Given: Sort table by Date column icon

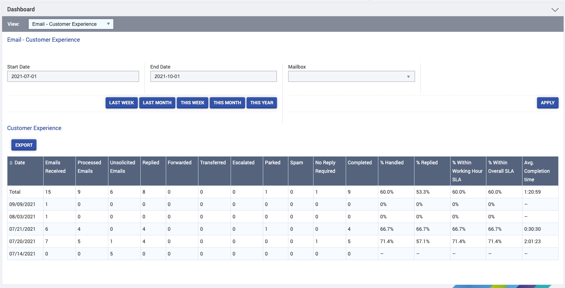Looking at the screenshot, I should (x=11, y=163).
